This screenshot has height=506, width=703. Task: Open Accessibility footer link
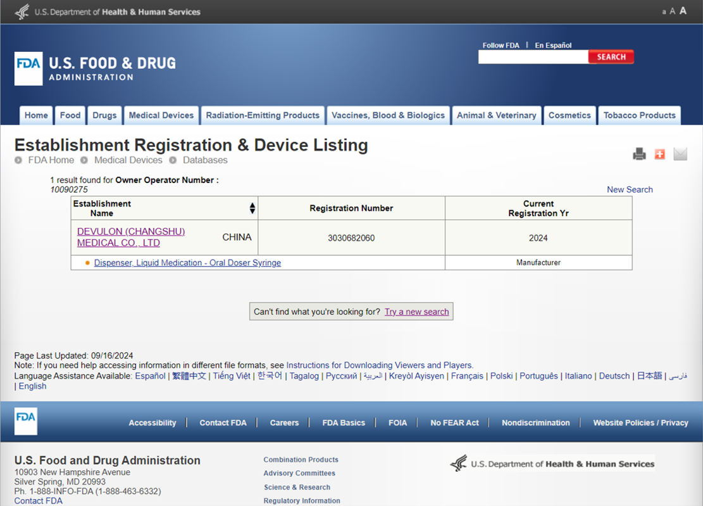pos(152,422)
